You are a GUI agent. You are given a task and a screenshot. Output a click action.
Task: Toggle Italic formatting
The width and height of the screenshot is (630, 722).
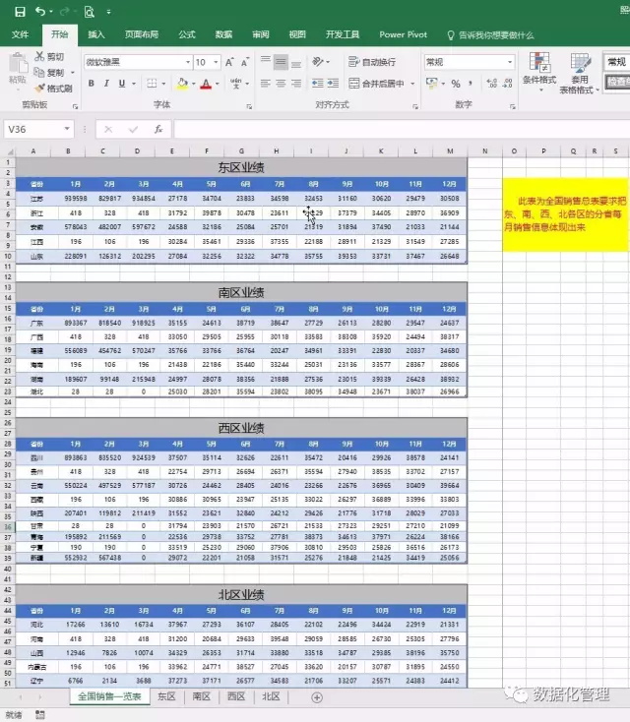[x=106, y=84]
